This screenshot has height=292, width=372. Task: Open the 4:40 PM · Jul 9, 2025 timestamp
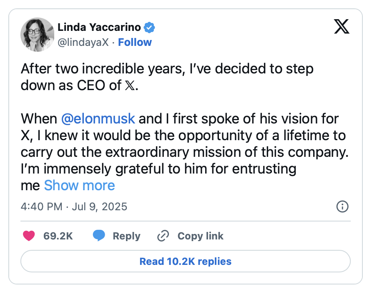coord(74,206)
